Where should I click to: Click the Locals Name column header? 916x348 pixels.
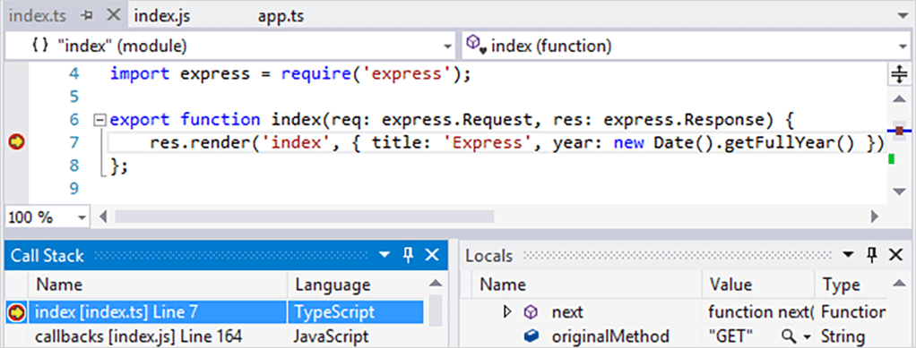pyautogui.click(x=586, y=284)
